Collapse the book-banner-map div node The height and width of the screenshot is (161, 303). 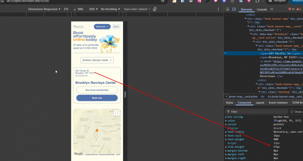tap(245, 19)
